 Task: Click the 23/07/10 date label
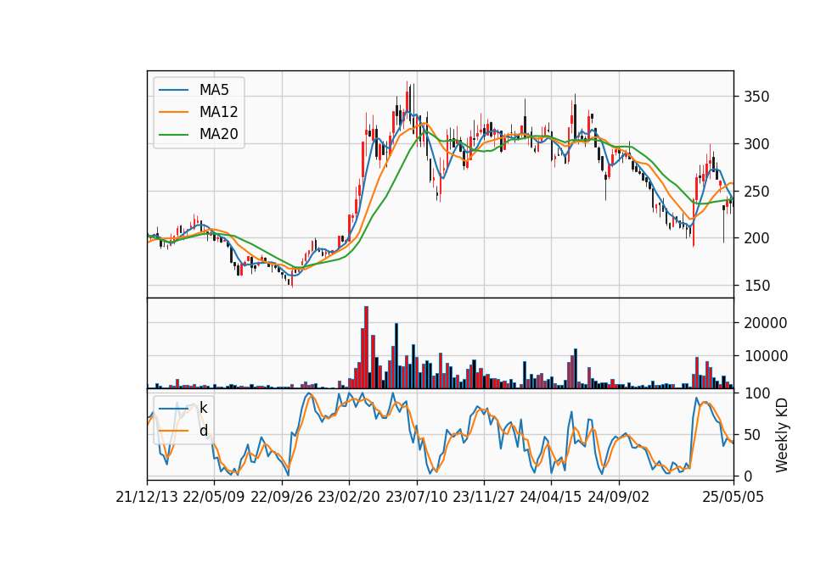coord(416,498)
